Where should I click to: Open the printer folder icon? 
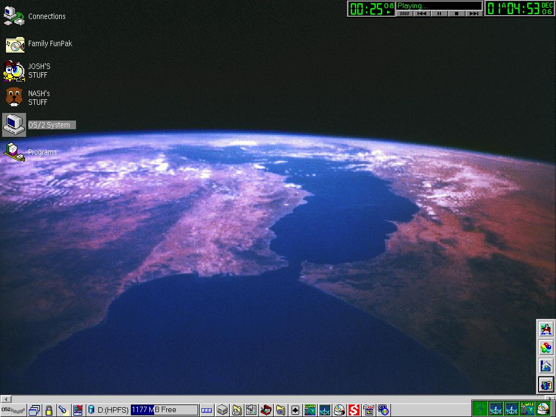237,410
